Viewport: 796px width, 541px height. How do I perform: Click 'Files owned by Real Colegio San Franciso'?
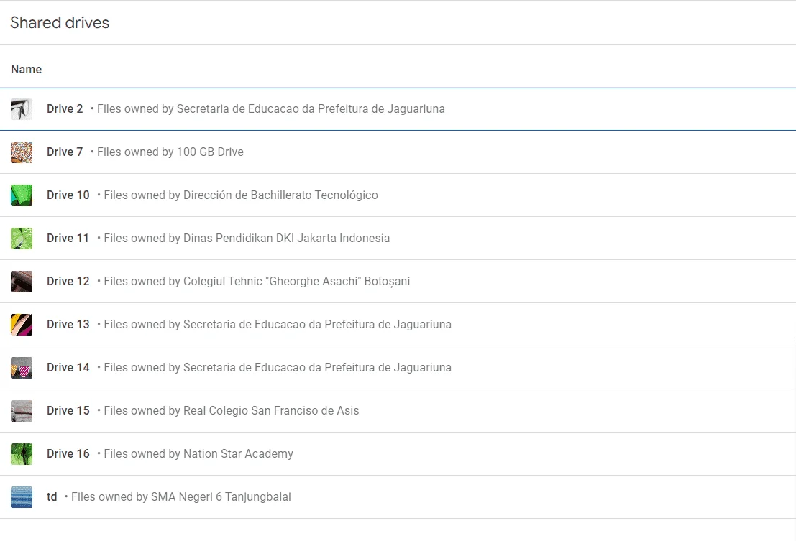tap(231, 411)
